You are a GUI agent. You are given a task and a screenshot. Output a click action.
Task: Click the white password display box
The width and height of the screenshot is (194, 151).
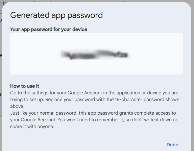97,54
